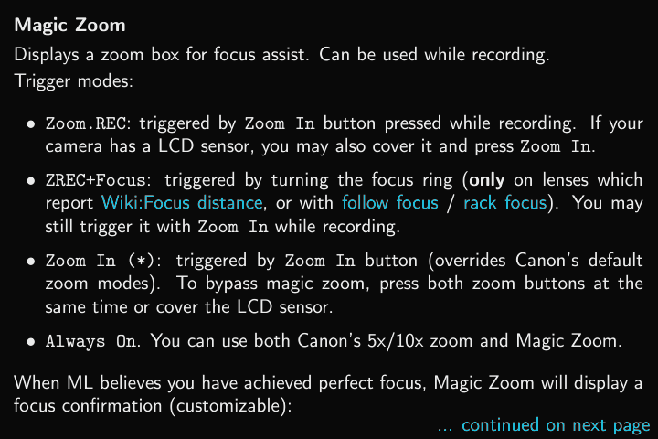
Task: Click the "Trigger modes:" text line
Action: pyautogui.click(x=73, y=80)
